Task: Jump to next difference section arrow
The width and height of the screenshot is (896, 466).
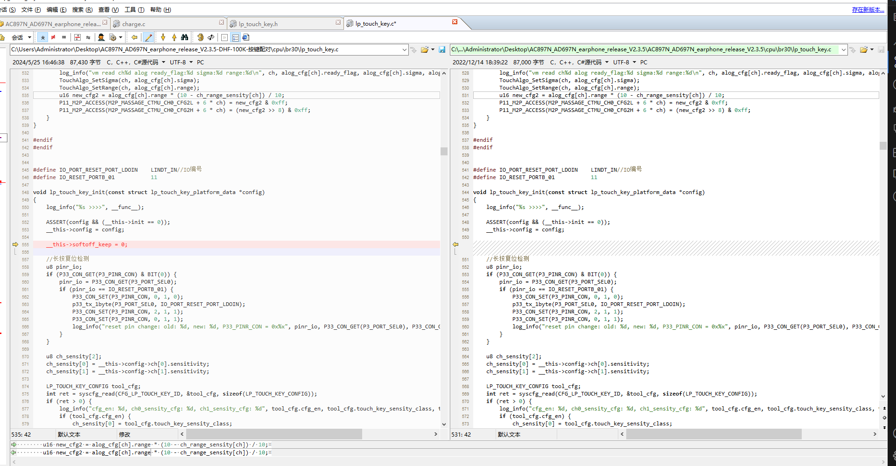Action: click(x=163, y=37)
